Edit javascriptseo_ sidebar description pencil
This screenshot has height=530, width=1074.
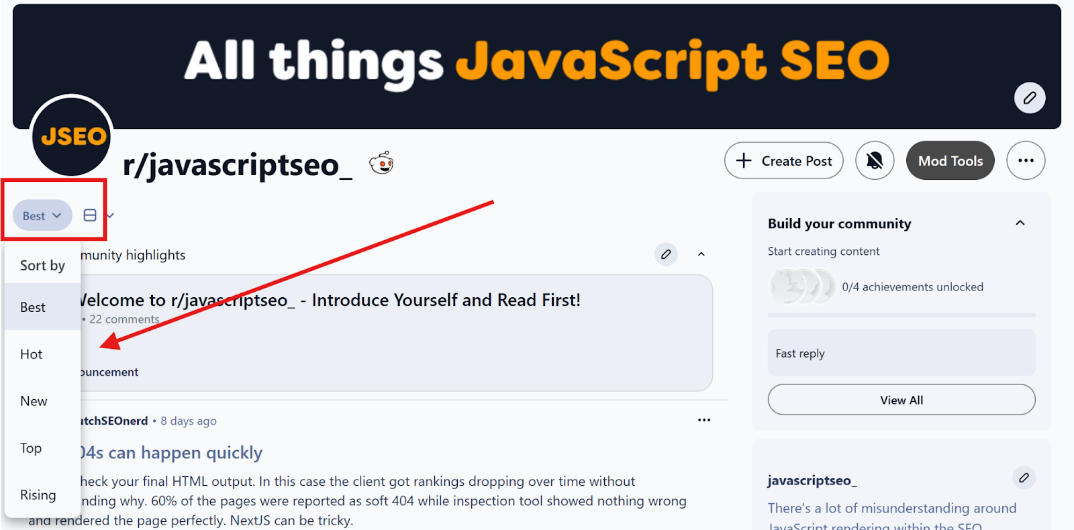click(x=1023, y=478)
